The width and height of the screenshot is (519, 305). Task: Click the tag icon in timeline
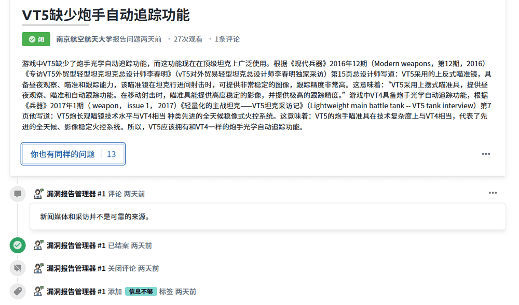18,292
